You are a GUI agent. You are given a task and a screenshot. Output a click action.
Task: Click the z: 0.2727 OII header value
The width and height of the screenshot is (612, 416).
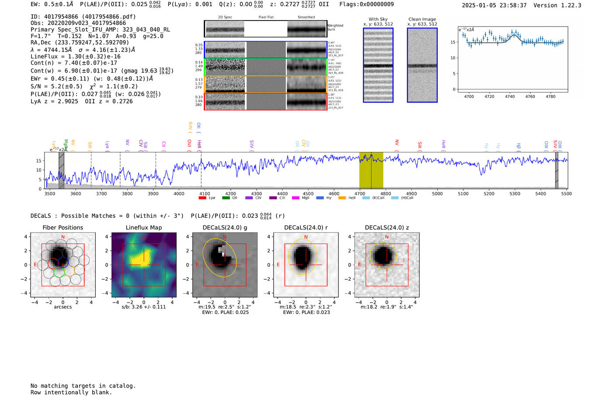point(299,4)
